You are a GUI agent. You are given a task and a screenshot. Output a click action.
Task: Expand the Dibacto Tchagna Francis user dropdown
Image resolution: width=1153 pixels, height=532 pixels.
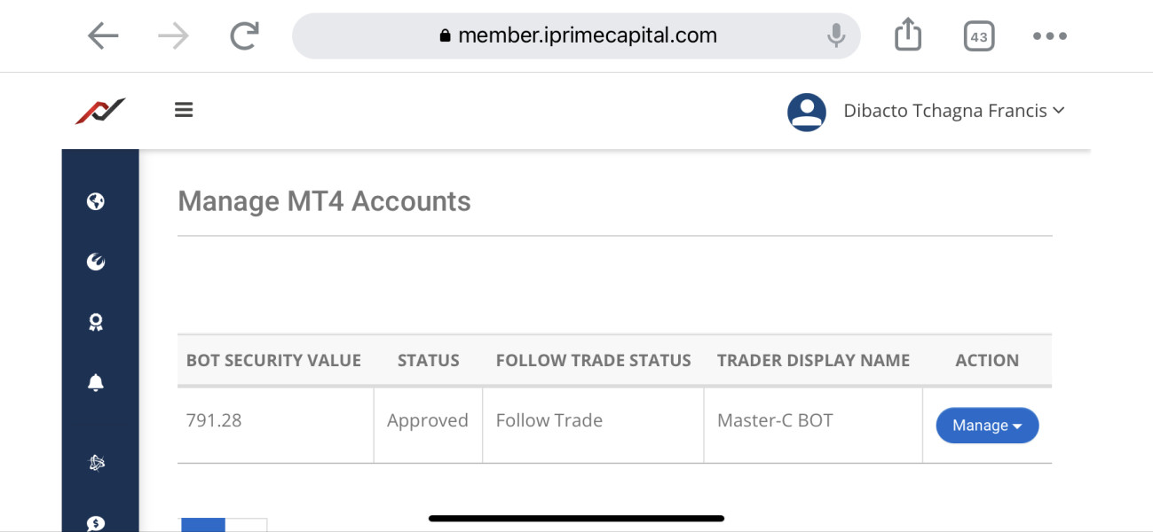[953, 112]
